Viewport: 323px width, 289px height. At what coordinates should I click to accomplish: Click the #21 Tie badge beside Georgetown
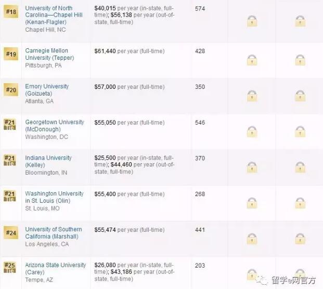tap(10, 125)
